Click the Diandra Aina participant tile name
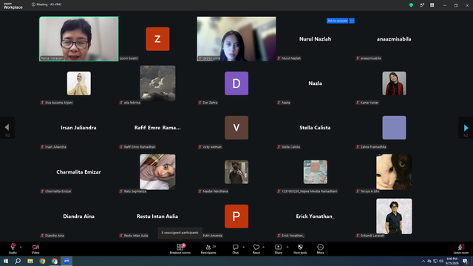The image size is (473, 266). coord(79,216)
